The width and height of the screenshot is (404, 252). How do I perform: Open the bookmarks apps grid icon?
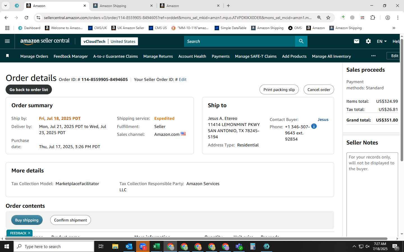pyautogui.click(x=7, y=28)
